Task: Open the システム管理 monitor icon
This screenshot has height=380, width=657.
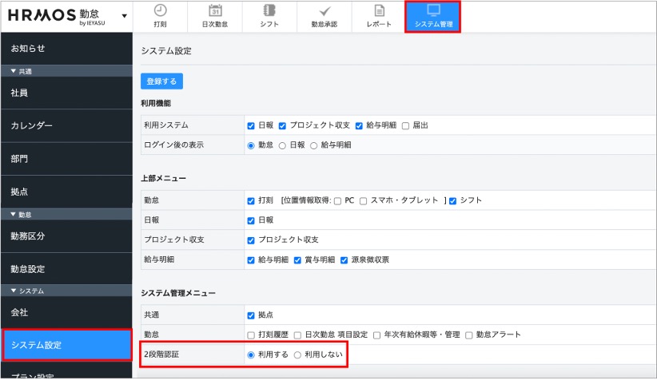Action: tap(434, 11)
